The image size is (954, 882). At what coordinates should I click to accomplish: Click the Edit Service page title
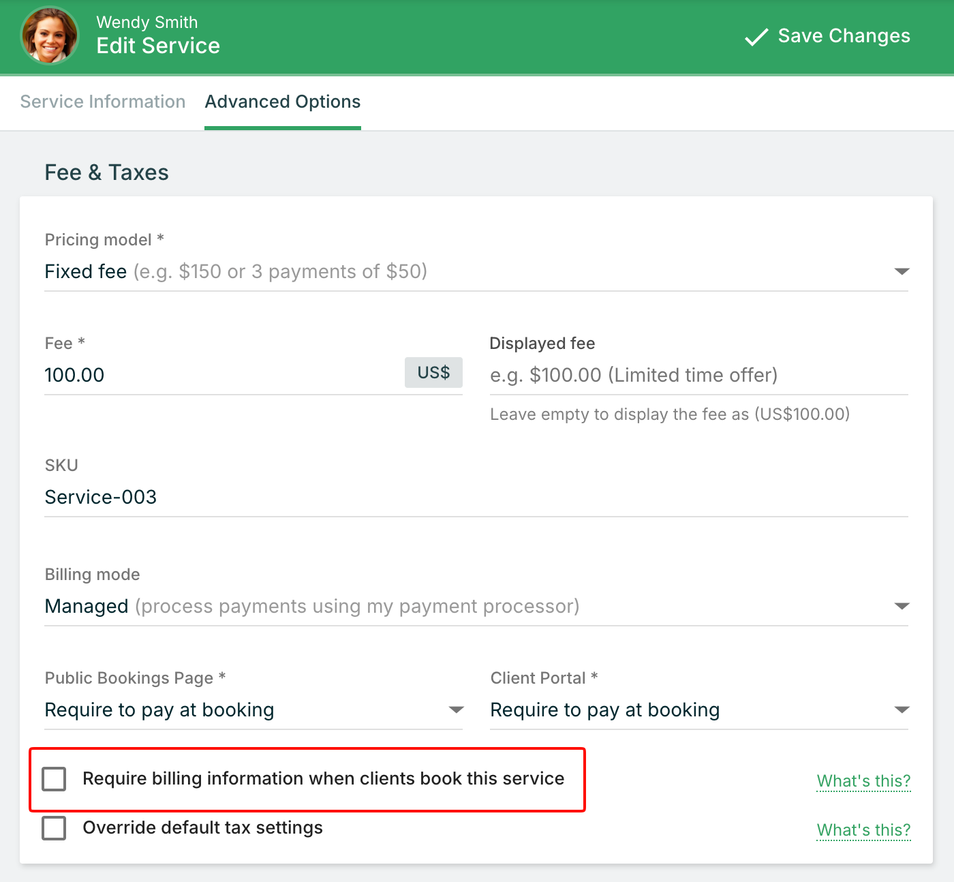click(158, 46)
